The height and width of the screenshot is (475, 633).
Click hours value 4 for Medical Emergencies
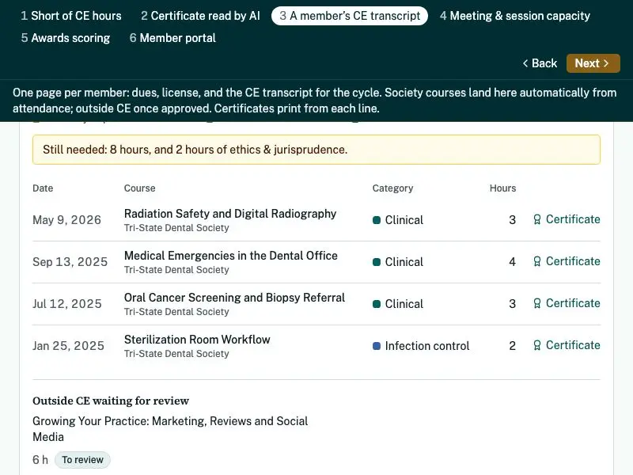point(512,262)
